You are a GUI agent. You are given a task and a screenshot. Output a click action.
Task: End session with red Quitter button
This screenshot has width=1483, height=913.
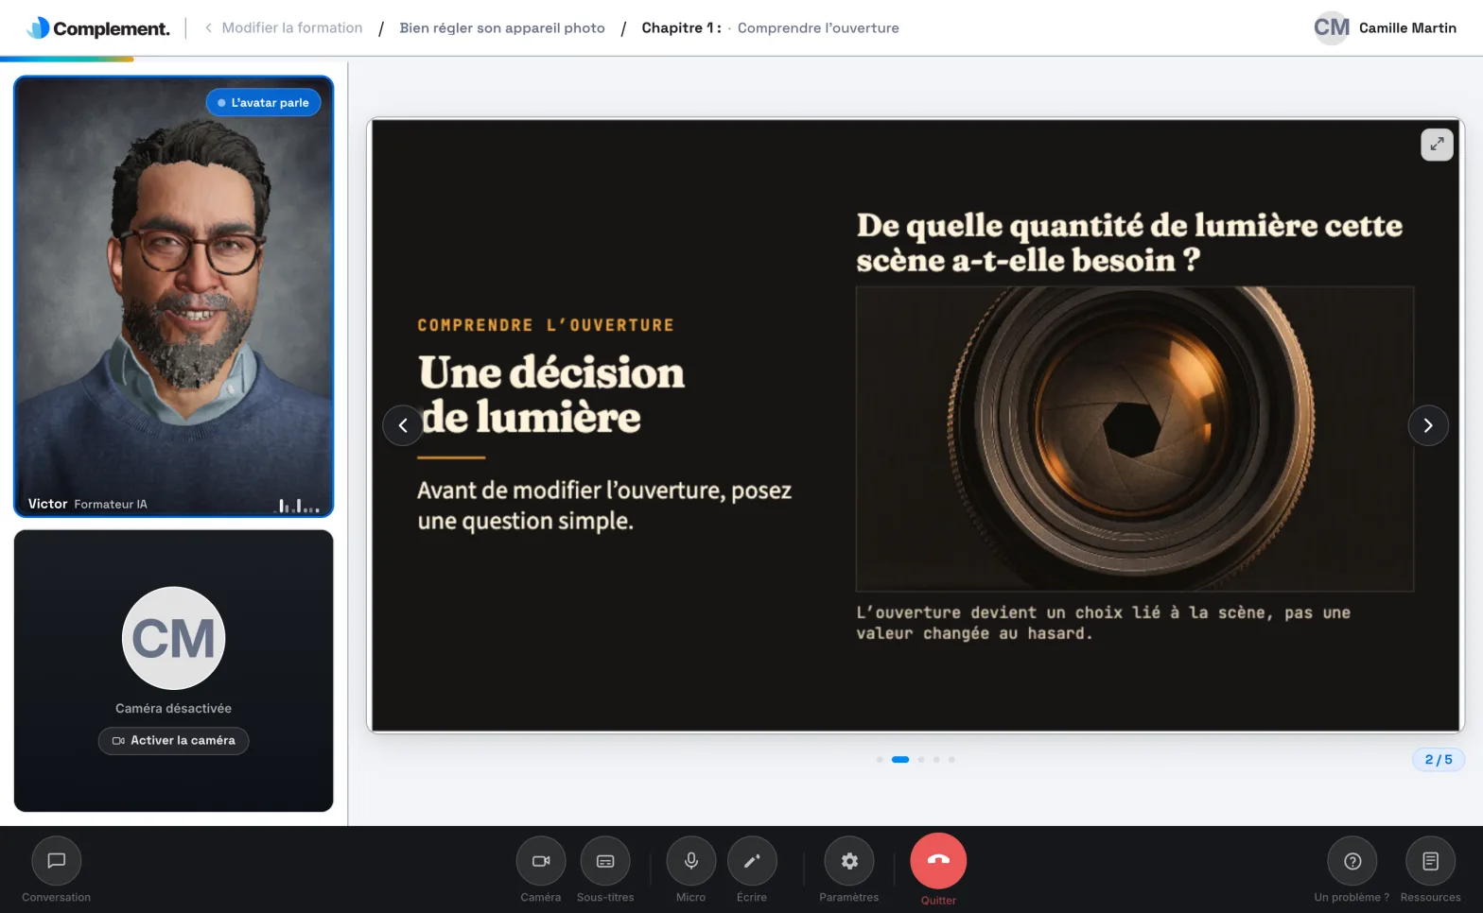tap(938, 860)
